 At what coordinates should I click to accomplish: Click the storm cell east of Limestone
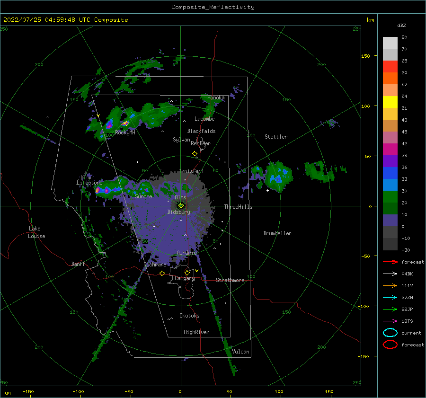click(109, 189)
